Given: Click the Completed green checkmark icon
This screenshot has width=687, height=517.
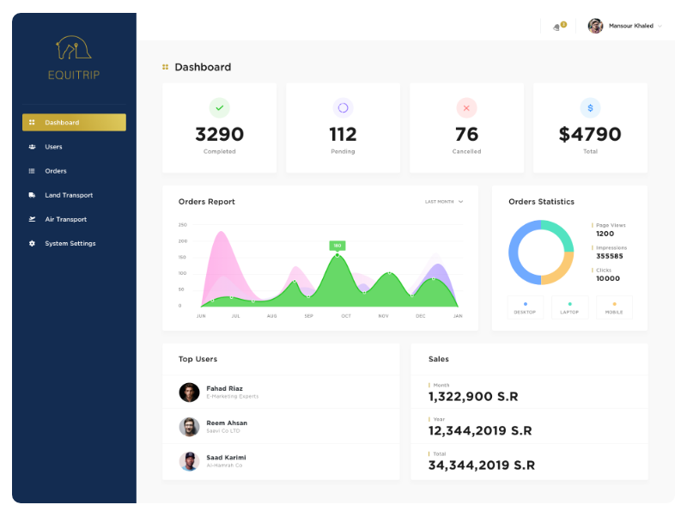Looking at the screenshot, I should 219,108.
